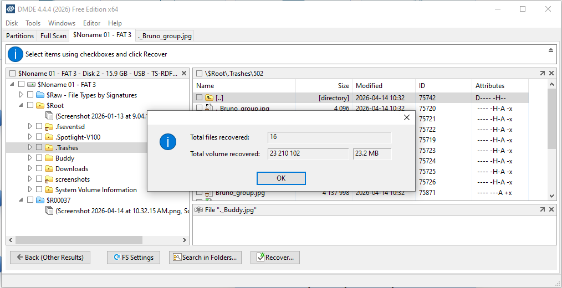
Task: Check the .Trashes checkbox
Action: (39, 147)
